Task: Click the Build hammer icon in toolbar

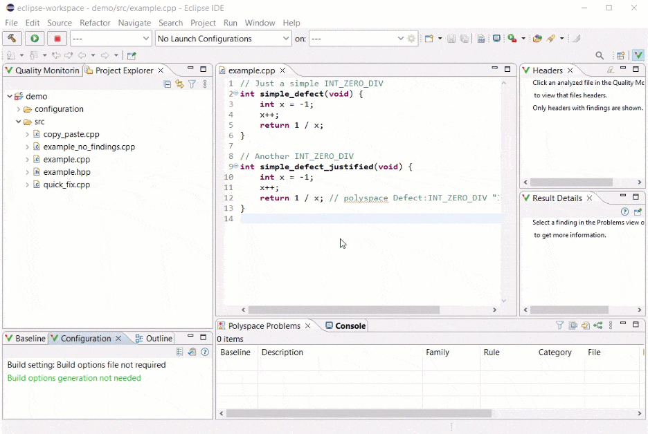Action: click(12, 39)
